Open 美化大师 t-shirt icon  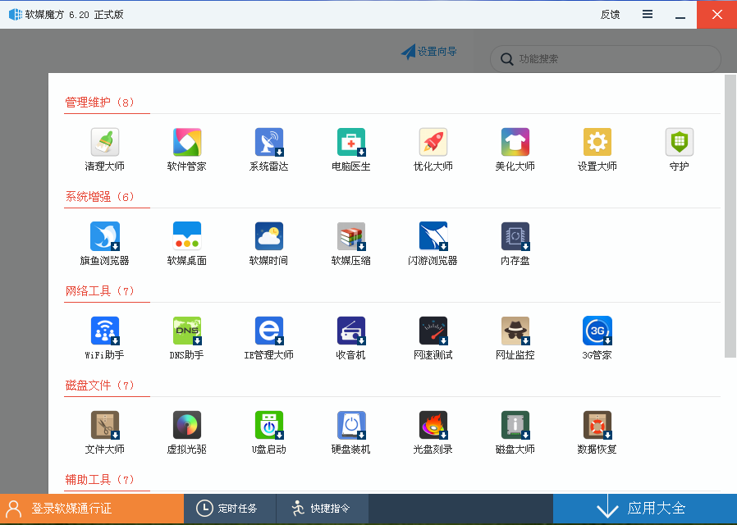point(515,150)
